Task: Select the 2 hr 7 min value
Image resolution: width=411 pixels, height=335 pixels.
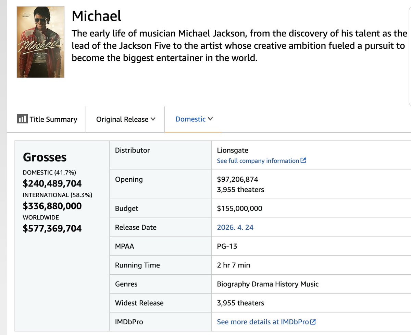Action: click(x=234, y=265)
